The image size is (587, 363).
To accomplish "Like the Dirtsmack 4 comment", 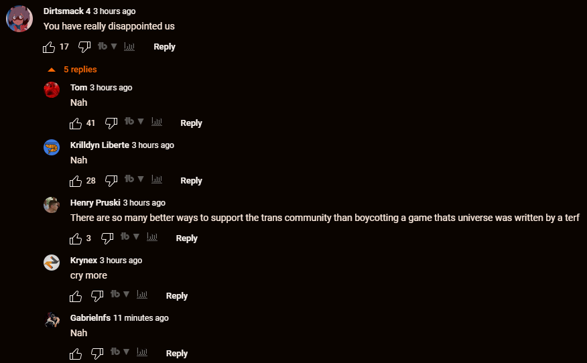I will [x=49, y=47].
